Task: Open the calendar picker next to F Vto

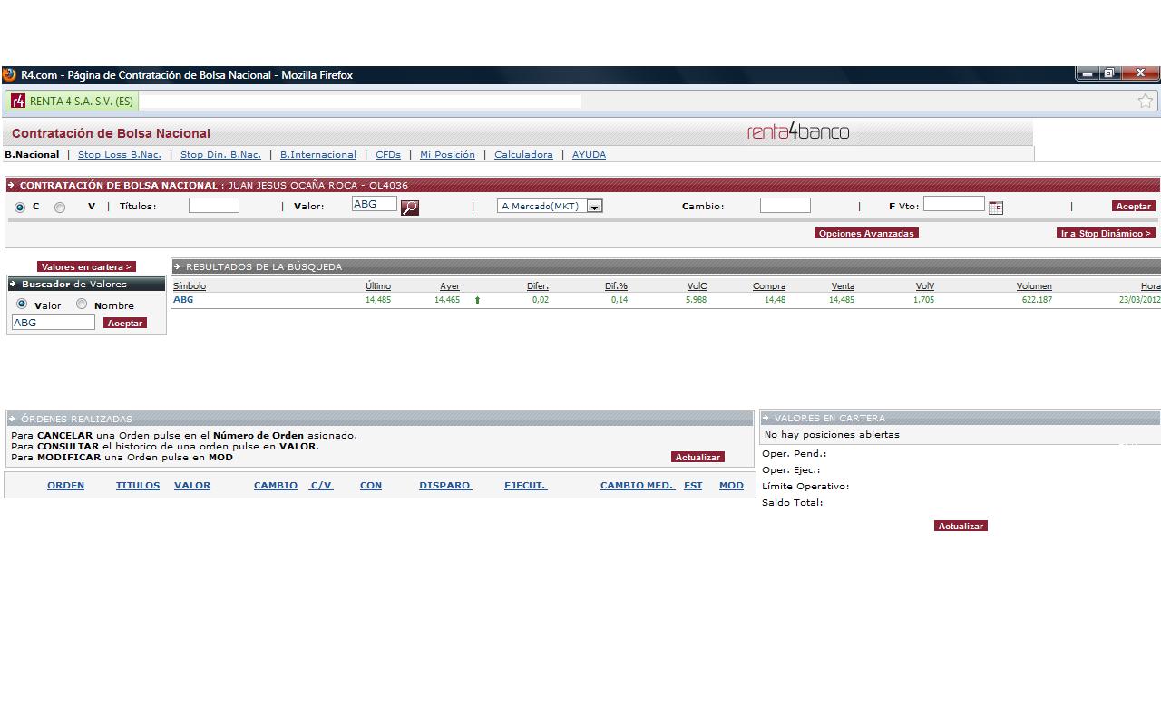Action: tap(995, 208)
